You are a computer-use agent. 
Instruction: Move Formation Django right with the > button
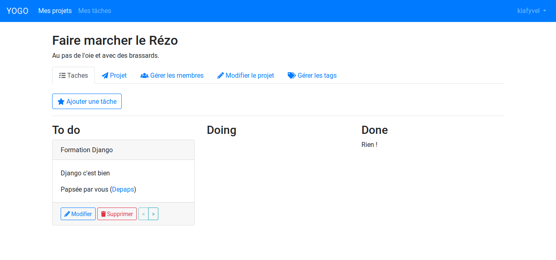pos(153,214)
